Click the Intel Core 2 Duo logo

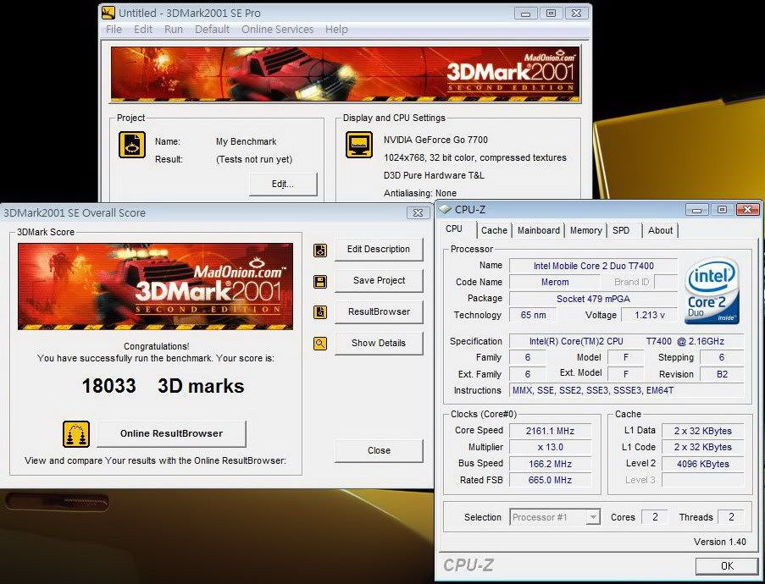pyautogui.click(x=712, y=291)
